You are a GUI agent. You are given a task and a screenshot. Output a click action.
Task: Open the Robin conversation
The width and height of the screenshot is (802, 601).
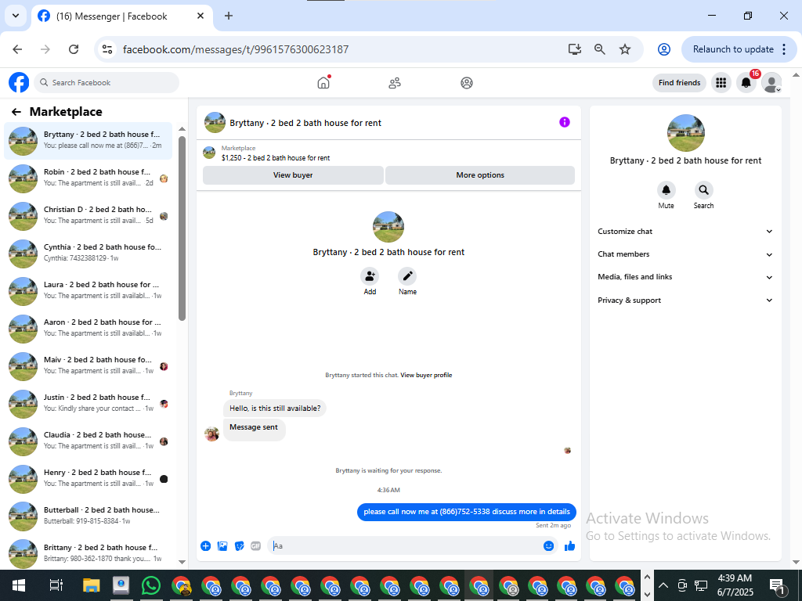click(88, 178)
